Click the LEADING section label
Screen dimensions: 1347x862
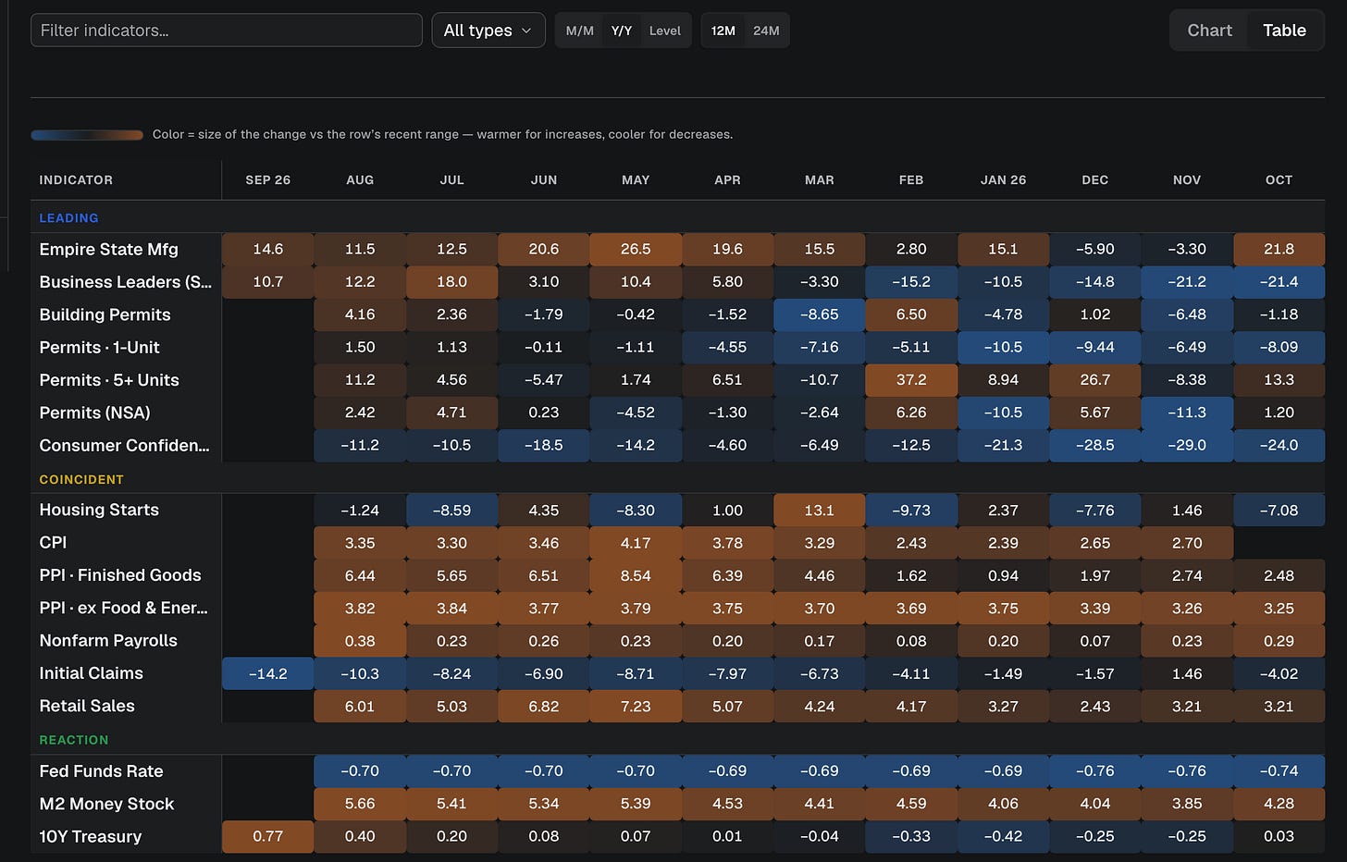point(68,218)
